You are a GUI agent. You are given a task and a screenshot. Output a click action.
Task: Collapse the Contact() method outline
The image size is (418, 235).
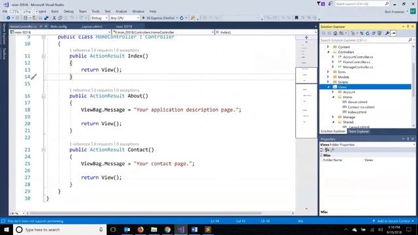coord(44,150)
